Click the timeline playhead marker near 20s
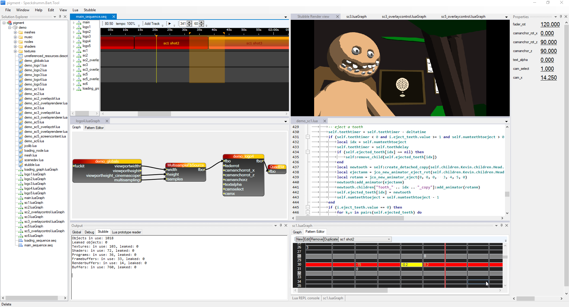 156,36
